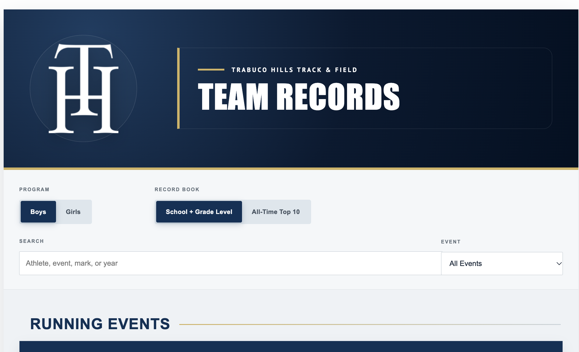Click the TH monogram logo

pos(83,88)
